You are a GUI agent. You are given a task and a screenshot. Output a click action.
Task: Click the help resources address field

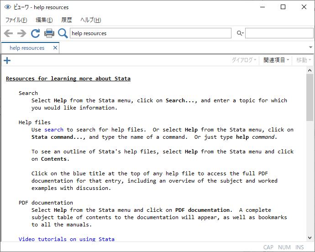151,33
